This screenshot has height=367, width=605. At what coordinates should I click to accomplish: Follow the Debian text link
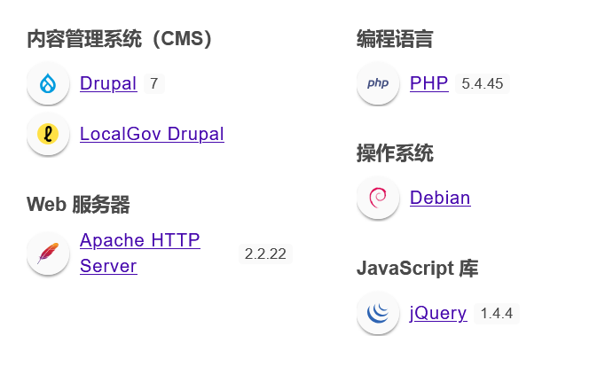point(440,198)
